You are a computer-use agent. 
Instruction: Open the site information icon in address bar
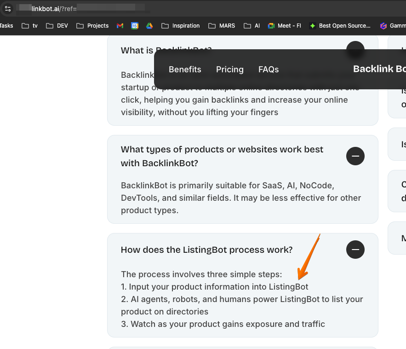8,9
